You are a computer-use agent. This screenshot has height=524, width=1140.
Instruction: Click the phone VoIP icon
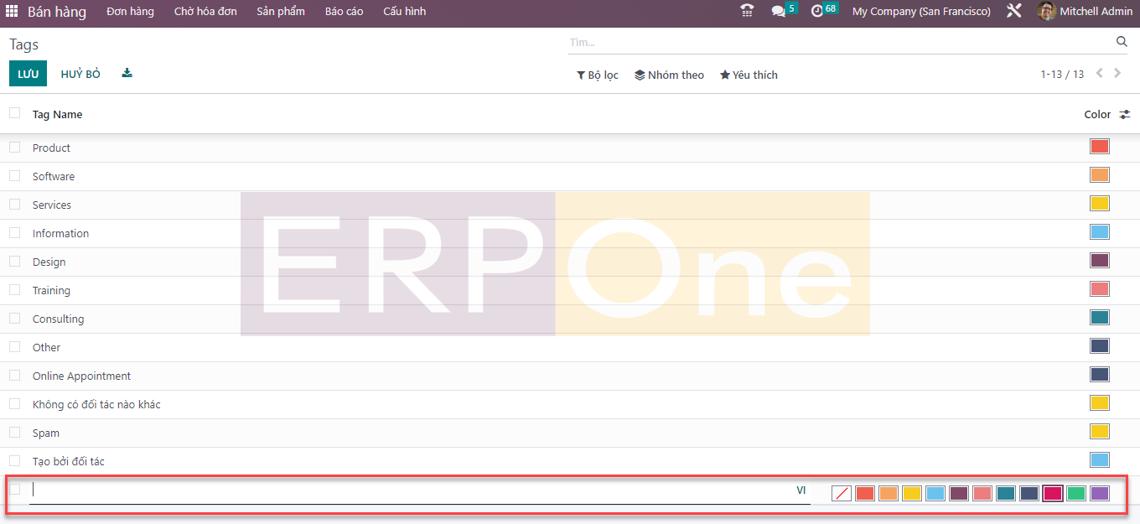click(747, 11)
